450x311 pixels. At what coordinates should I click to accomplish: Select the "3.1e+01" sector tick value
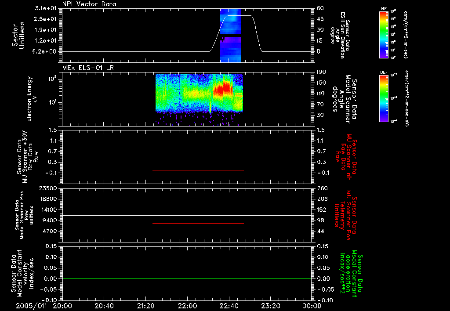pyautogui.click(x=46, y=8)
